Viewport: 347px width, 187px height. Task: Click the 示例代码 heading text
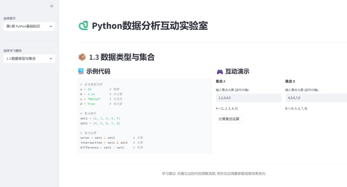[98, 71]
